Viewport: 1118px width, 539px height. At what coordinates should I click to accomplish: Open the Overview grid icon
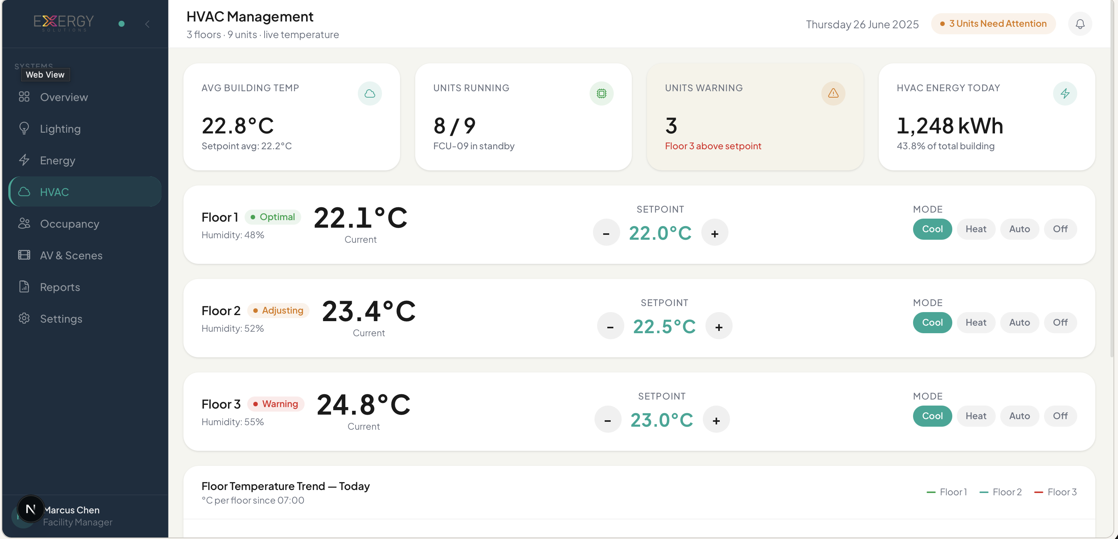tap(24, 96)
